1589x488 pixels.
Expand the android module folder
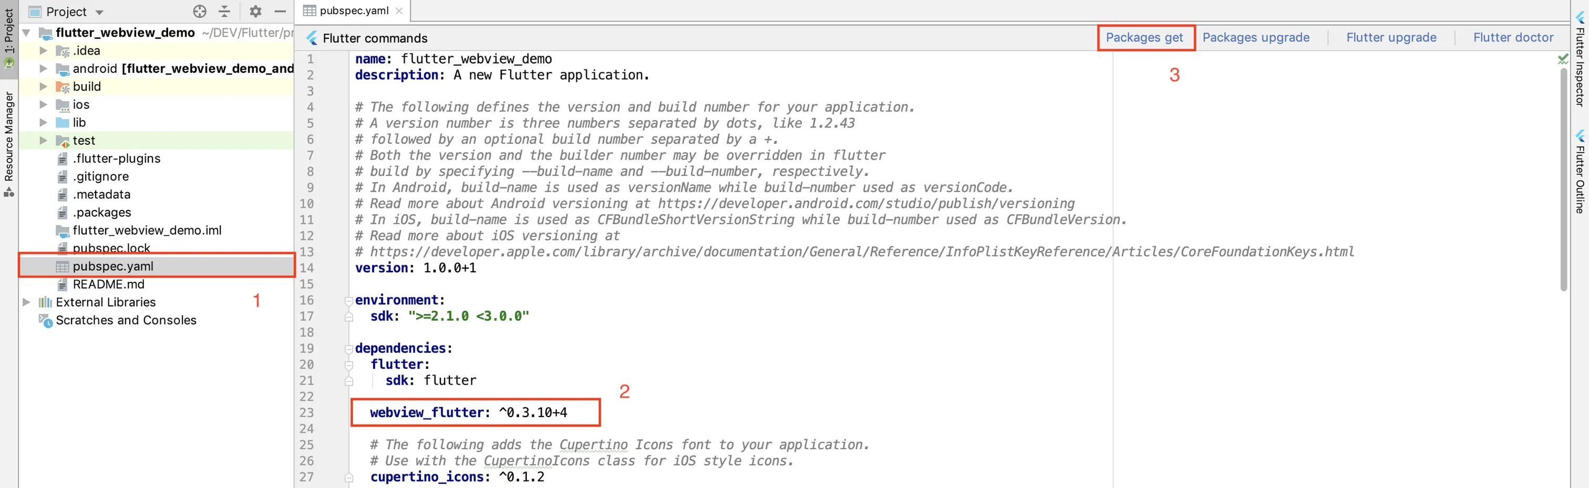pyautogui.click(x=43, y=68)
